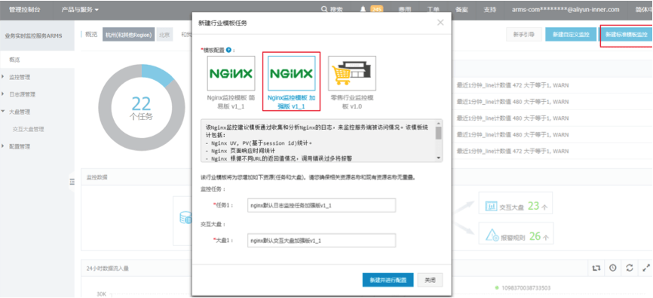Expand the 配置管理 sidebar section
The height and width of the screenshot is (298, 653).
(20, 146)
